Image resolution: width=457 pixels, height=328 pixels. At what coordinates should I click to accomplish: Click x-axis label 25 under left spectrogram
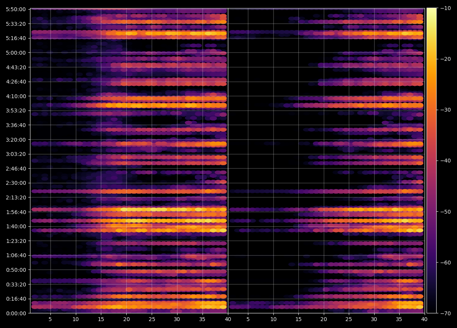(x=152, y=319)
